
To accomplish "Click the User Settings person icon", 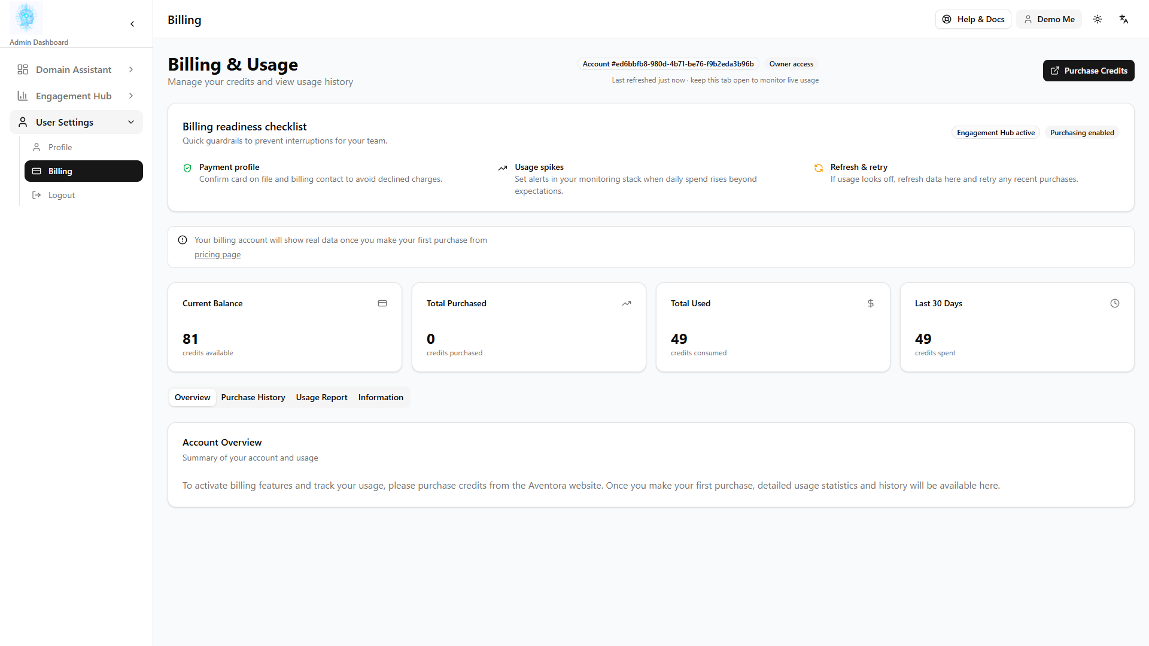I will click(x=23, y=122).
